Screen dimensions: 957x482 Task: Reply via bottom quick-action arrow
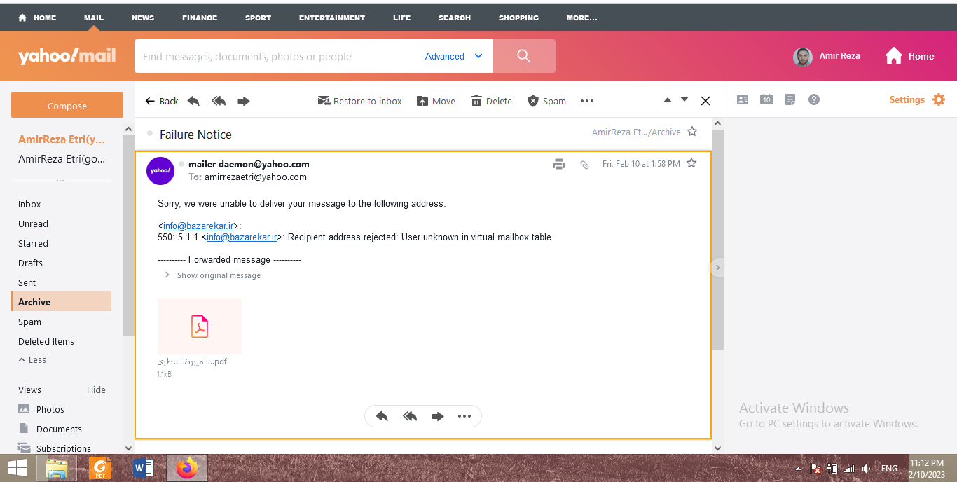[x=382, y=416]
